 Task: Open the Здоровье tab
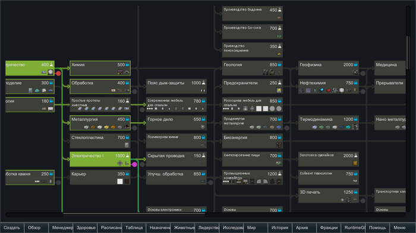point(85,228)
